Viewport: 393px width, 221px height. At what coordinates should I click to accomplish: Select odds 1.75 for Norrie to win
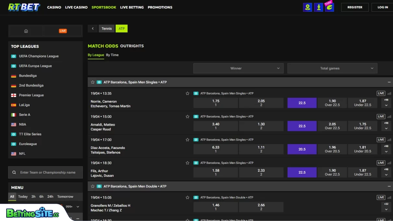(216, 103)
